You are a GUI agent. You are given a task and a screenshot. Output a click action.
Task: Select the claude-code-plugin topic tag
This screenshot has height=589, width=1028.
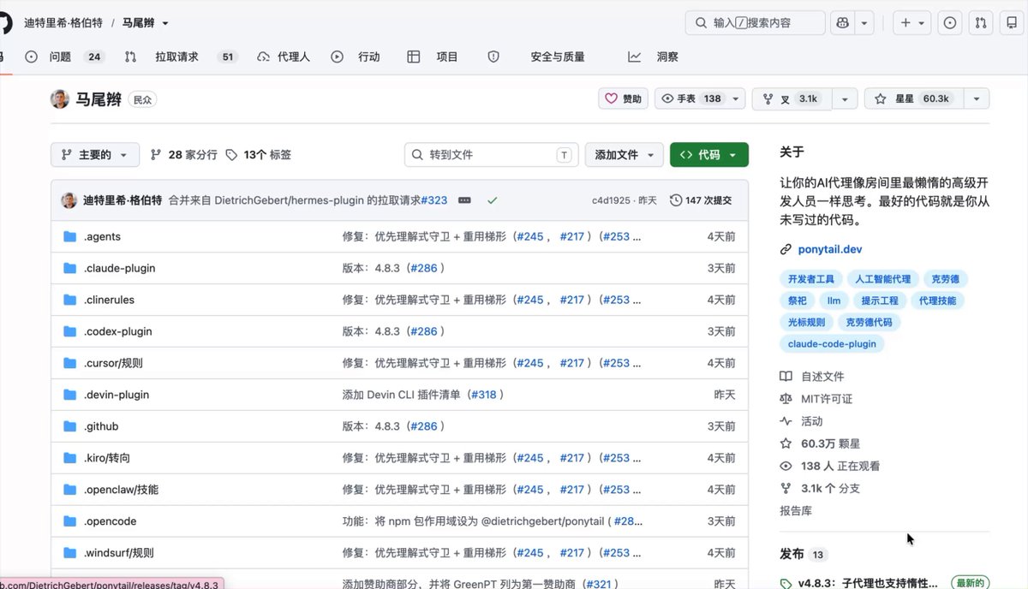[x=833, y=344]
